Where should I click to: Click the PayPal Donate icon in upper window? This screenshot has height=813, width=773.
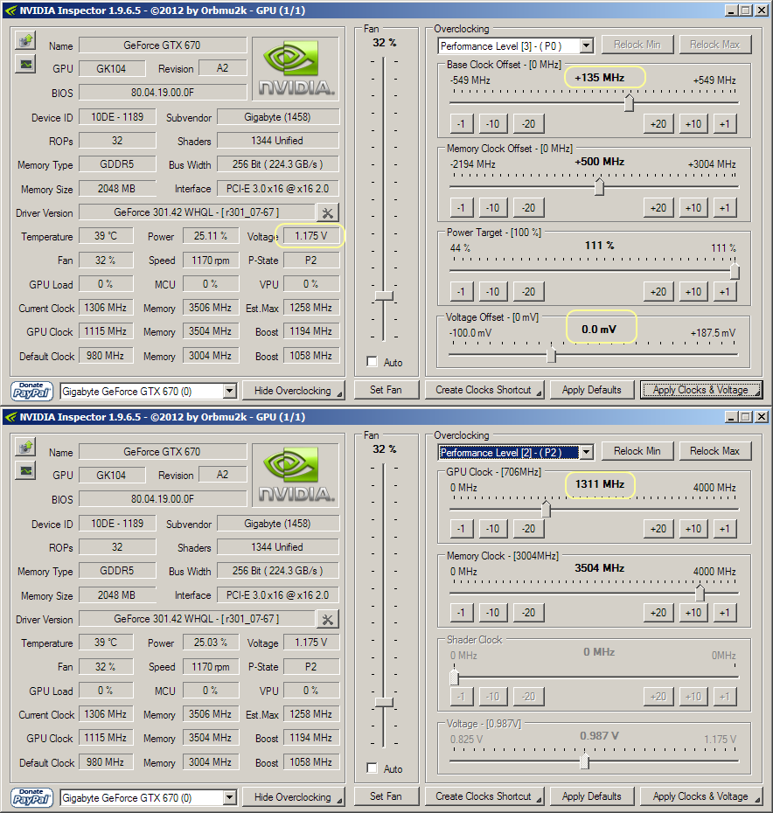32,391
